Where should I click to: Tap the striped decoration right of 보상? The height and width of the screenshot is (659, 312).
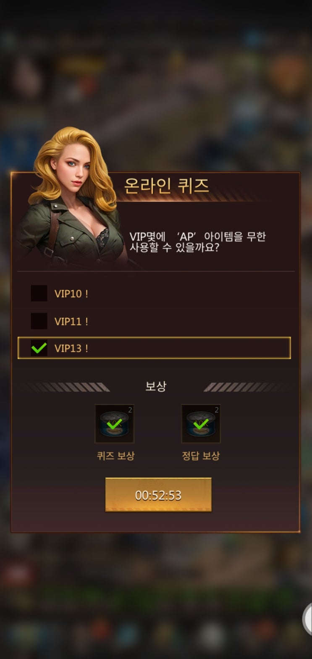click(248, 387)
